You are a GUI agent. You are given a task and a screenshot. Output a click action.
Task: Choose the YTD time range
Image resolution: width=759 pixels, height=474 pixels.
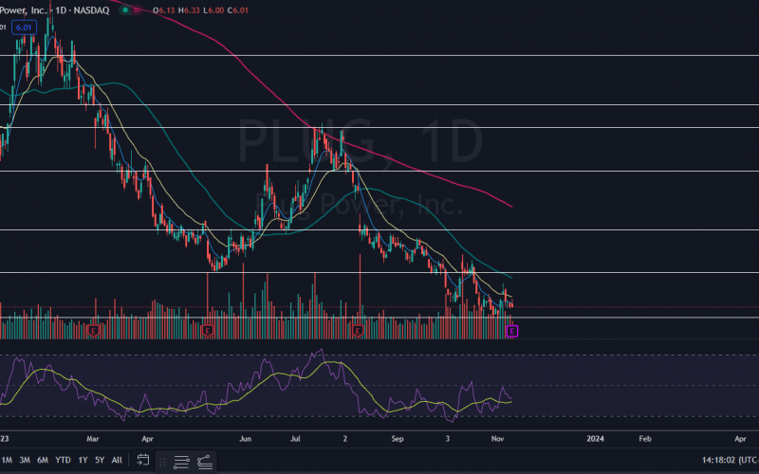pos(63,460)
